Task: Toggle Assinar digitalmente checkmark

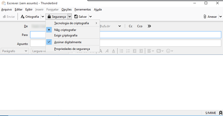Action: [68, 42]
